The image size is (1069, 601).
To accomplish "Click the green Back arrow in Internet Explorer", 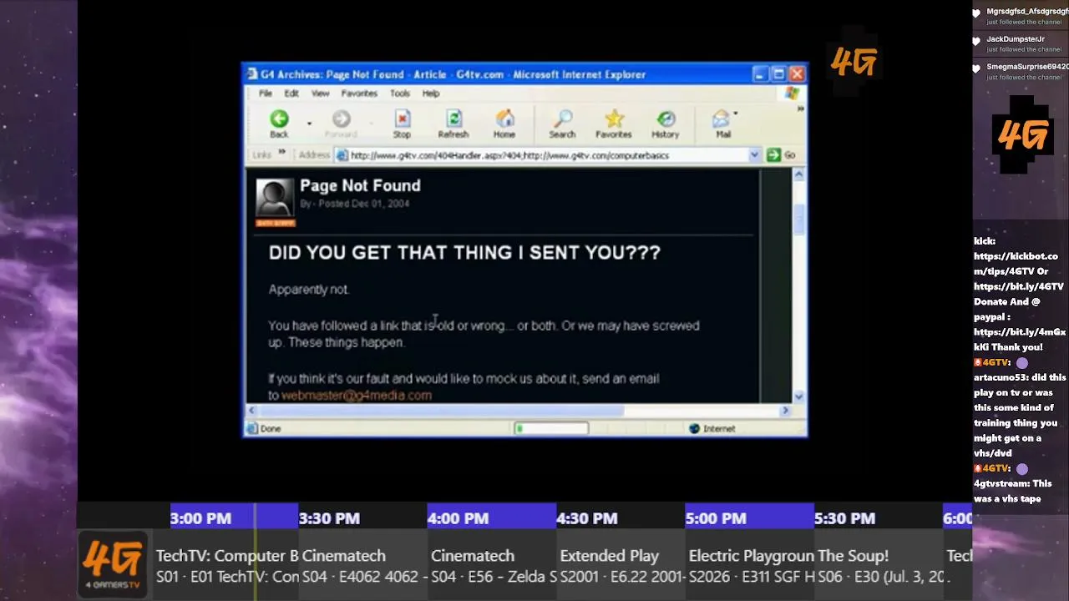I will pos(279,119).
